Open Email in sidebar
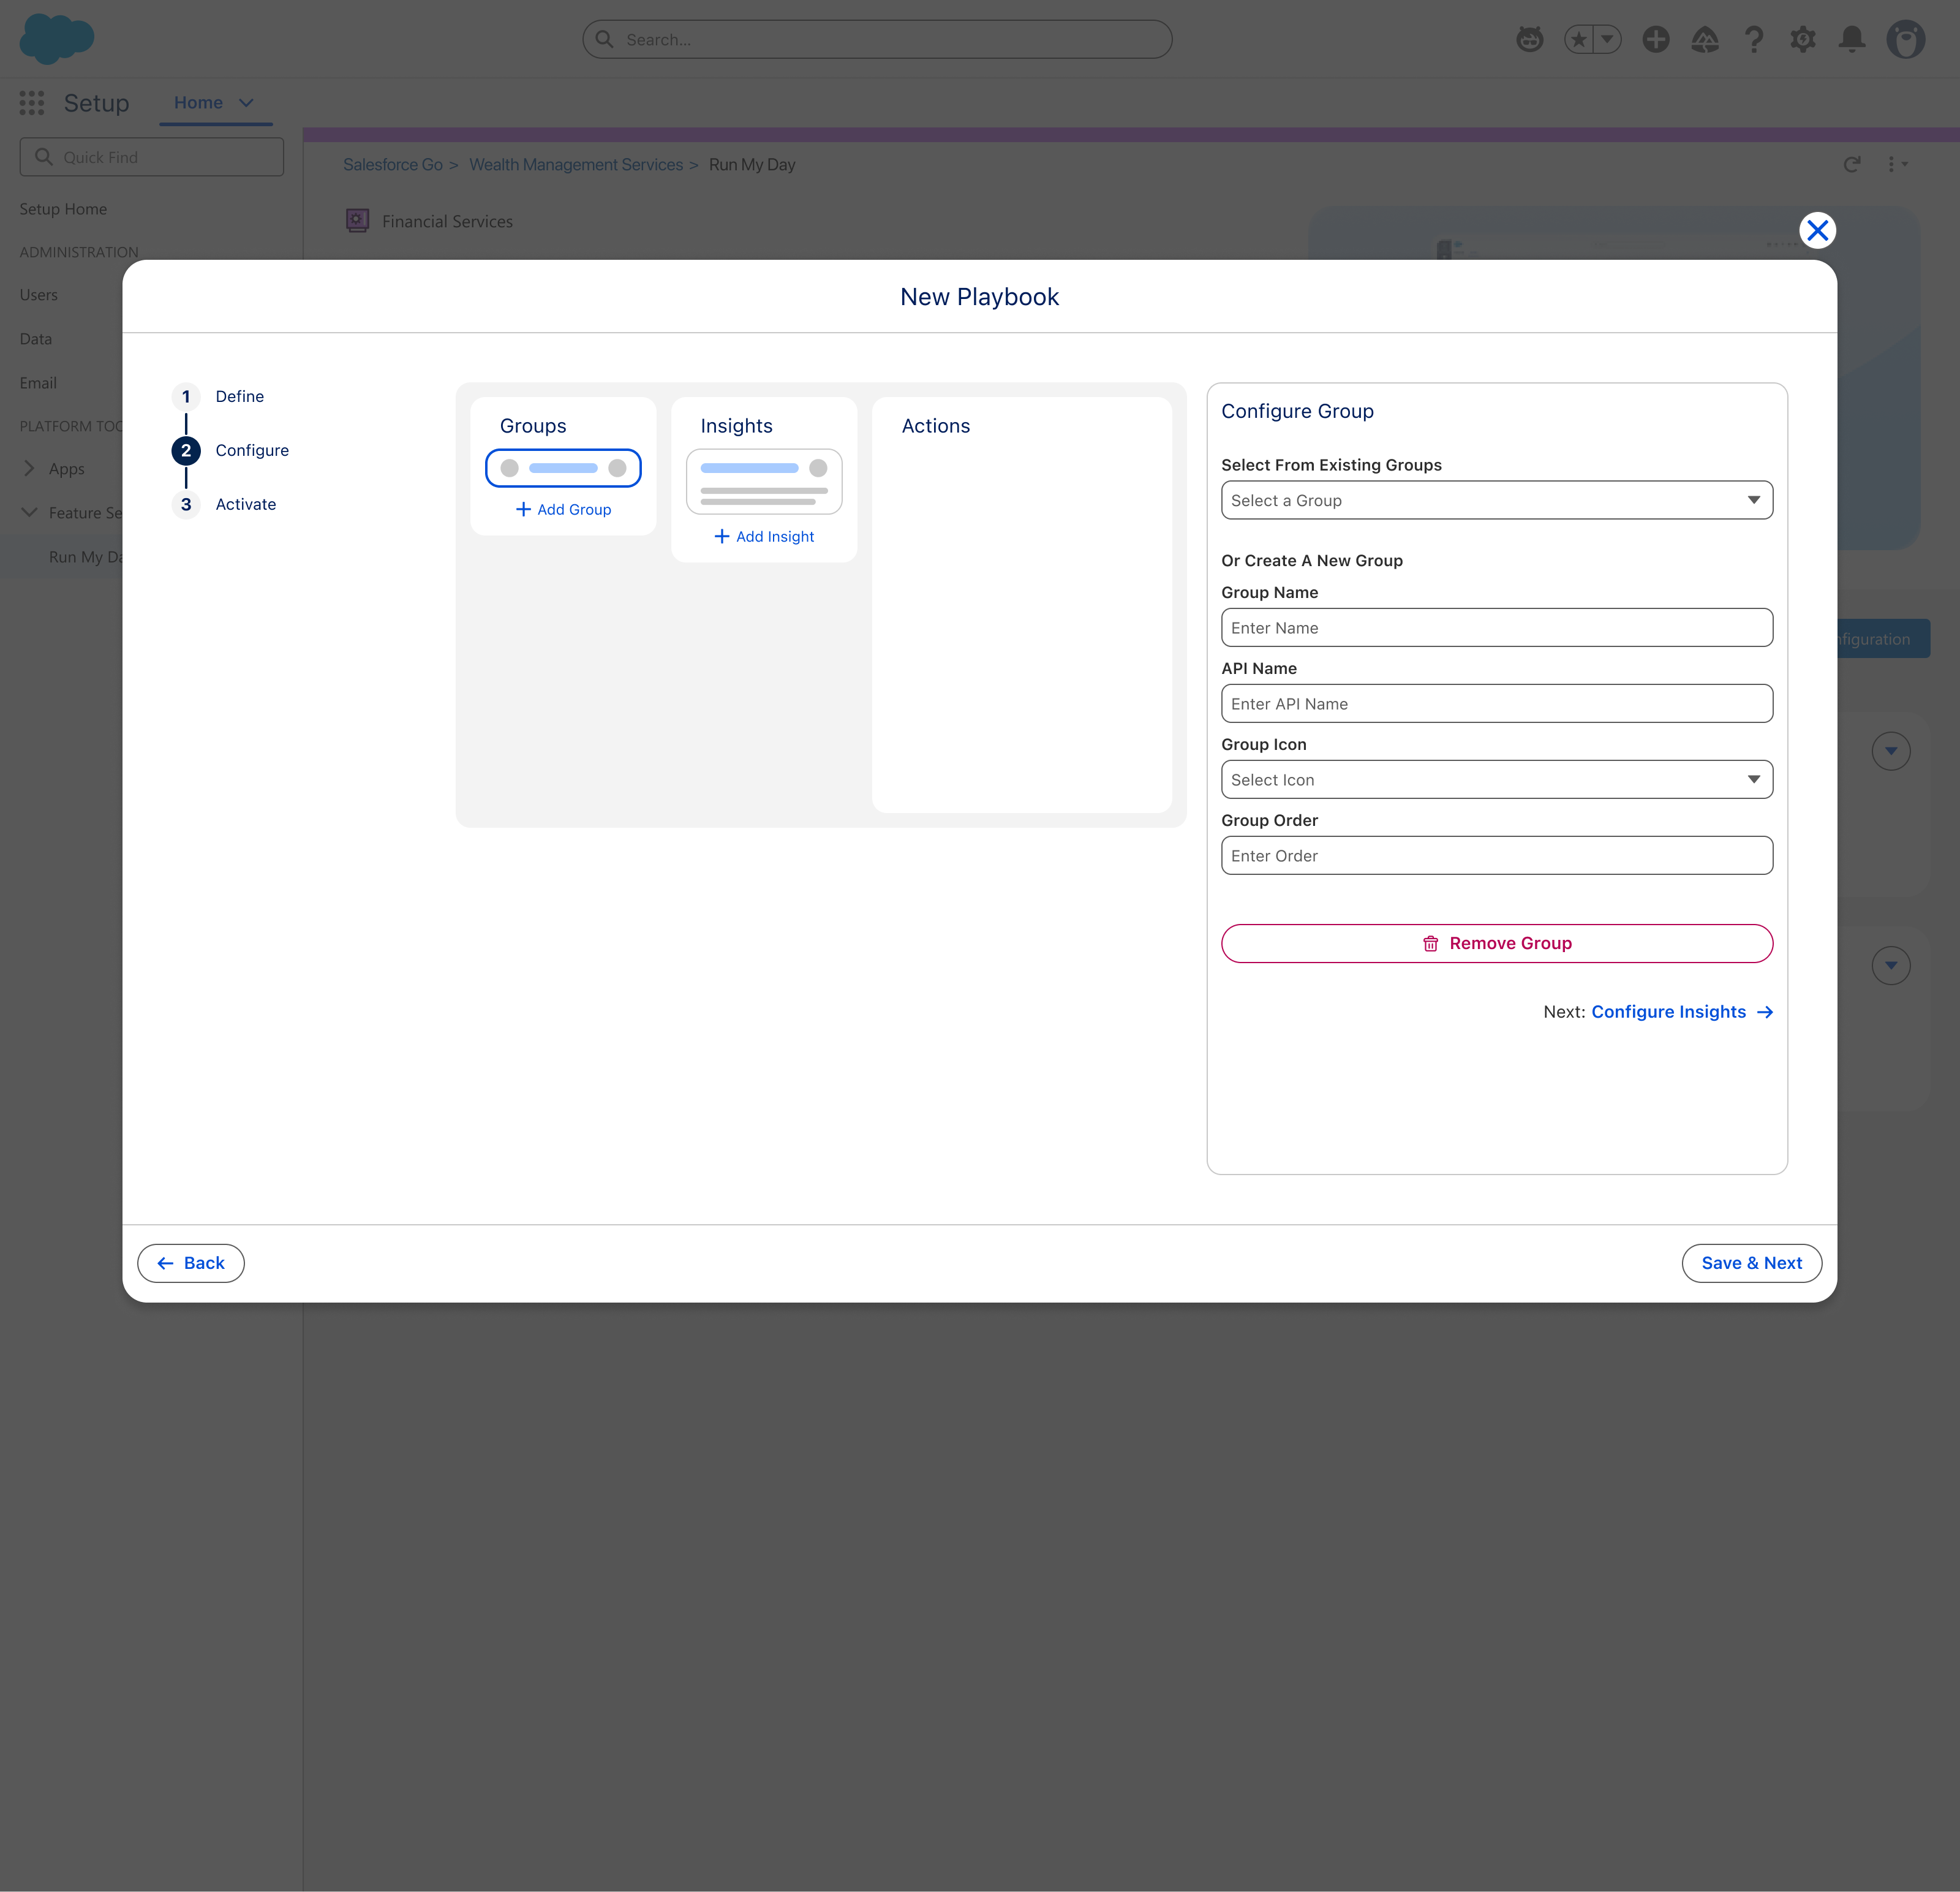The width and height of the screenshot is (1960, 1892). point(38,383)
